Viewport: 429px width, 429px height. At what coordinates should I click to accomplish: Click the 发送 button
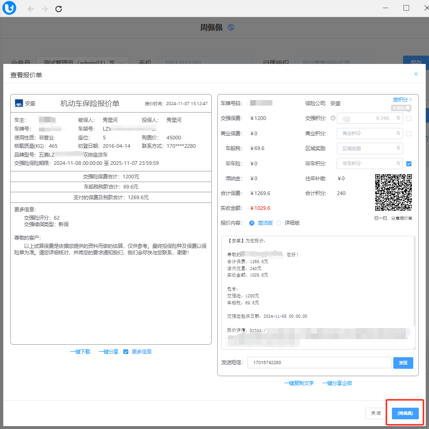coord(403,363)
